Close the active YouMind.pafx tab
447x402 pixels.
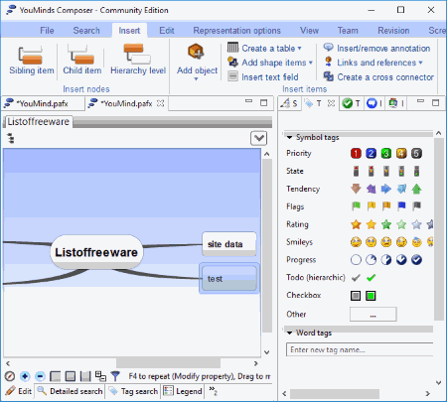[161, 103]
